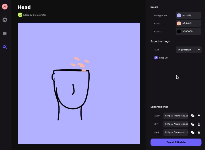This screenshot has height=150, width=205.
Task: Expand the export Size dropdown
Action: (188, 50)
